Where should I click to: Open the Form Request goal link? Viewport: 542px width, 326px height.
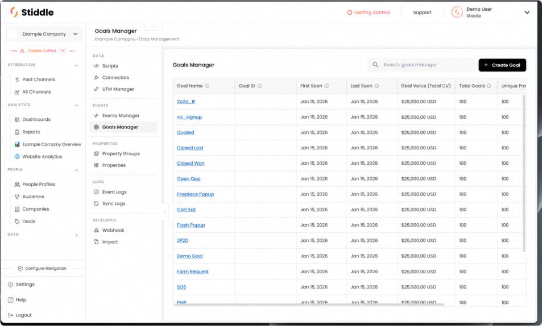click(x=193, y=271)
